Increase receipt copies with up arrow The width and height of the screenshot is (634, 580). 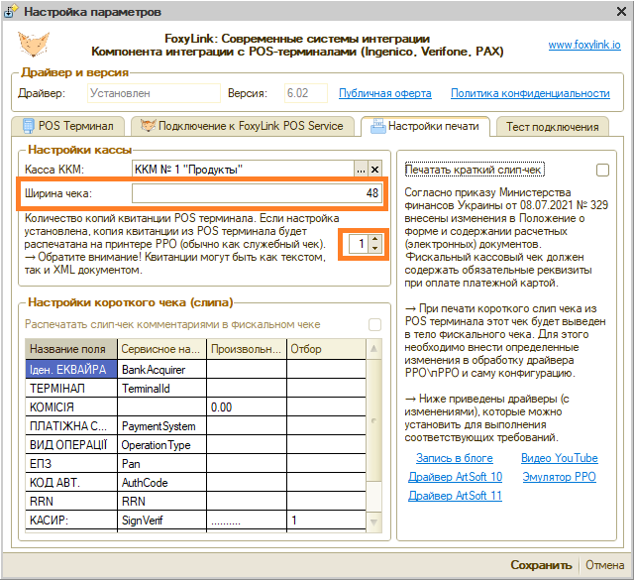[373, 239]
